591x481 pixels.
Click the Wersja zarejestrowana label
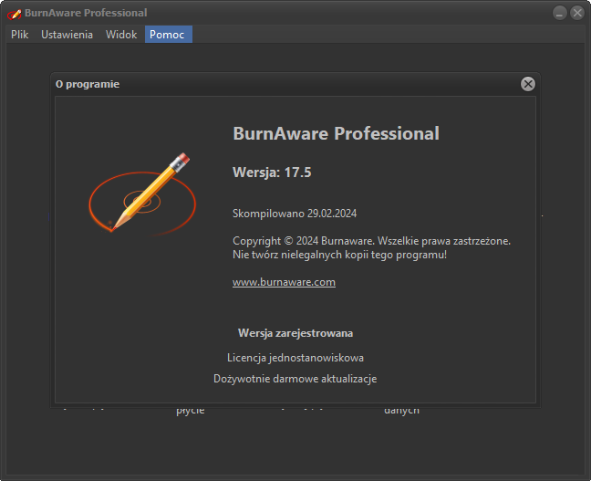pos(295,333)
